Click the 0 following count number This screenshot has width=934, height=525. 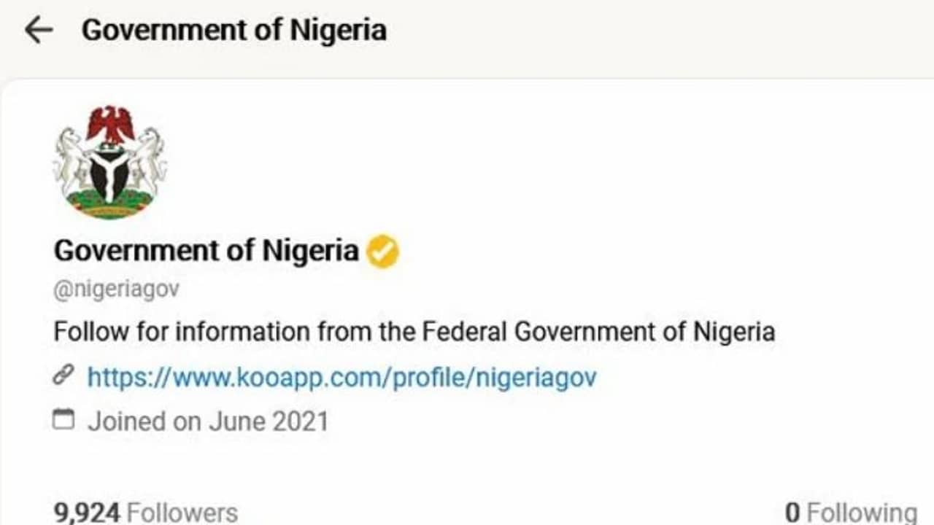point(792,513)
